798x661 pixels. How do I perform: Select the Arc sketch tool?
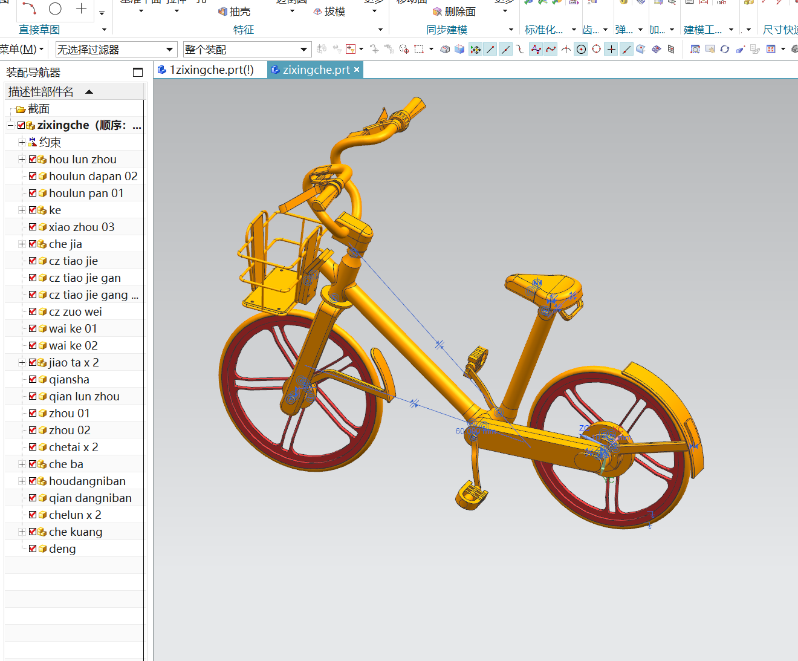30,8
